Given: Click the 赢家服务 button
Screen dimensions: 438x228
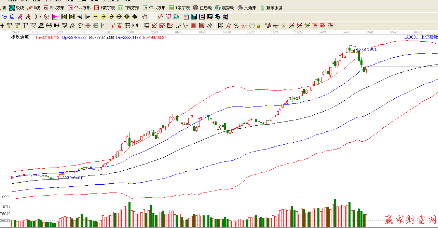Looking at the screenshot, I should [271, 8].
